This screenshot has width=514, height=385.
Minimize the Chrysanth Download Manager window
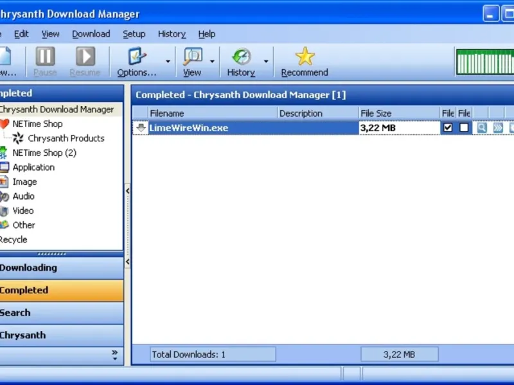coord(491,13)
